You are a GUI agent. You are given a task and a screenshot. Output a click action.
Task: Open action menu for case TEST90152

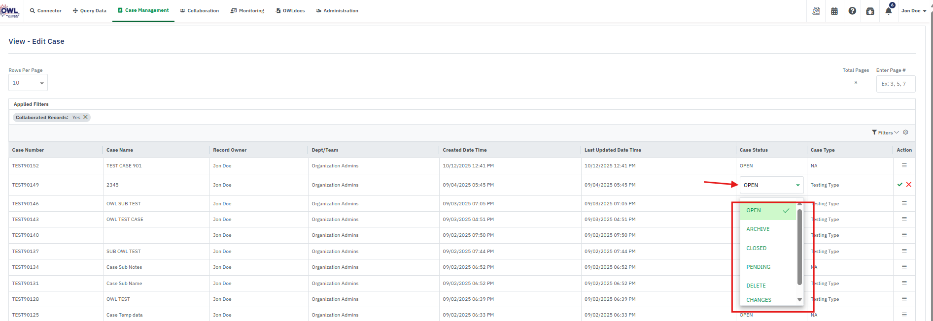click(x=904, y=165)
